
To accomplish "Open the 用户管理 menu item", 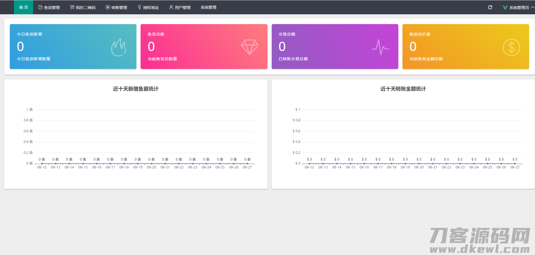I will point(180,8).
